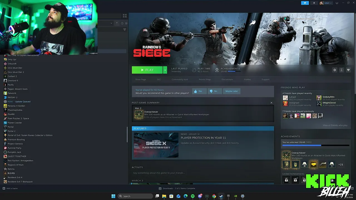The height and width of the screenshot is (200, 356).
Task: Click first locked achievement padlock
Action: [286, 180]
